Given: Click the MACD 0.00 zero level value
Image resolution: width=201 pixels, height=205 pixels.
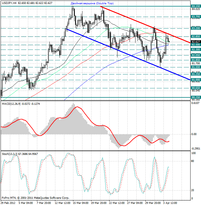Looking at the screenshot, I should click(x=194, y=134).
